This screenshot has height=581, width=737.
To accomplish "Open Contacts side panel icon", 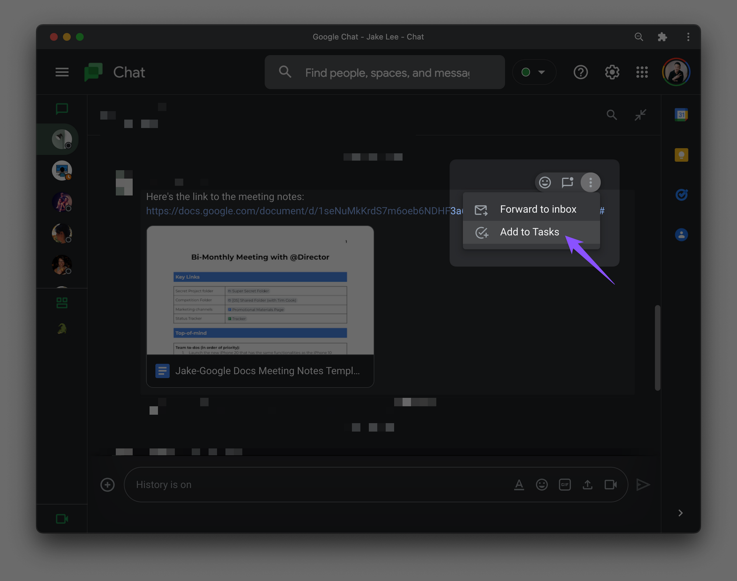I will pos(681,235).
